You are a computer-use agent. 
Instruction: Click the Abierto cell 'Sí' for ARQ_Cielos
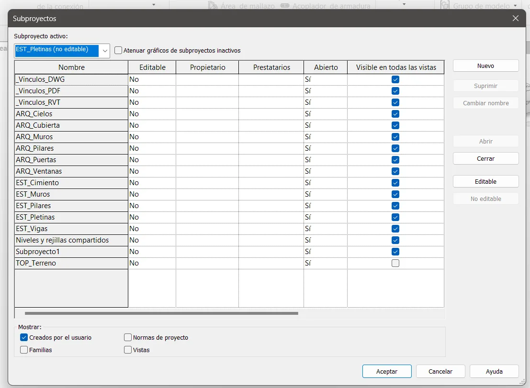click(x=326, y=114)
